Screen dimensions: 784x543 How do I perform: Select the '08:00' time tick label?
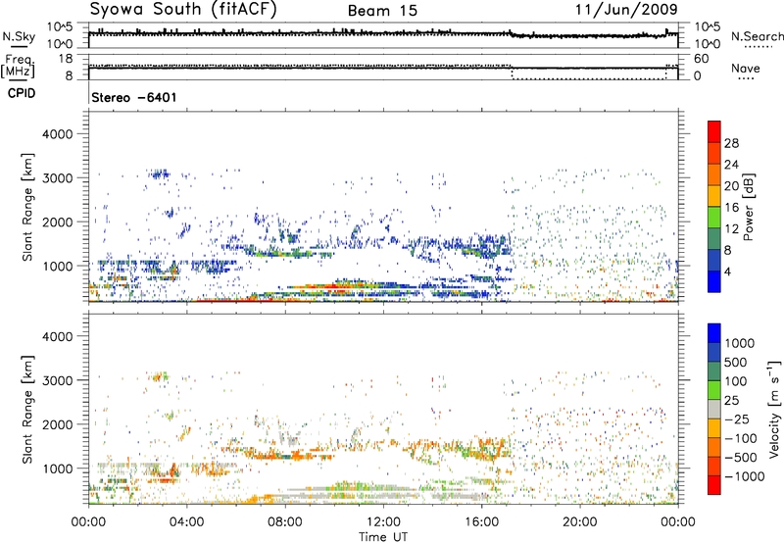click(285, 522)
